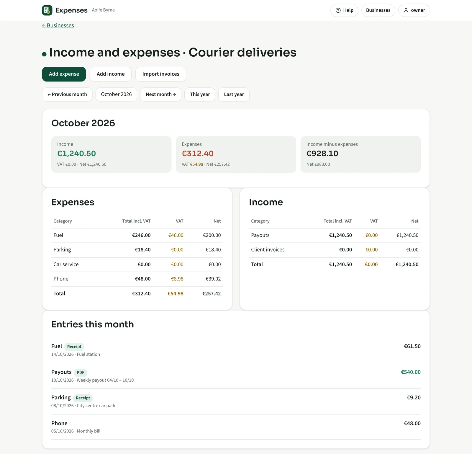Click the Aoife Byrne account name
This screenshot has width=472, height=454.
[103, 10]
